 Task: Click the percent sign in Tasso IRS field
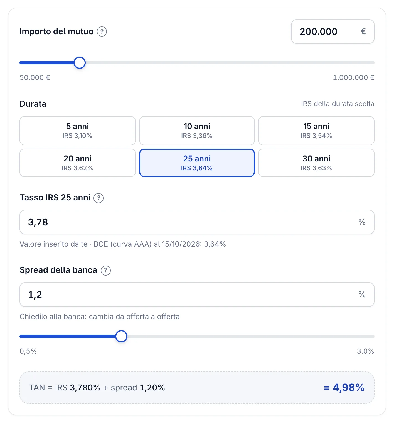[x=362, y=222]
